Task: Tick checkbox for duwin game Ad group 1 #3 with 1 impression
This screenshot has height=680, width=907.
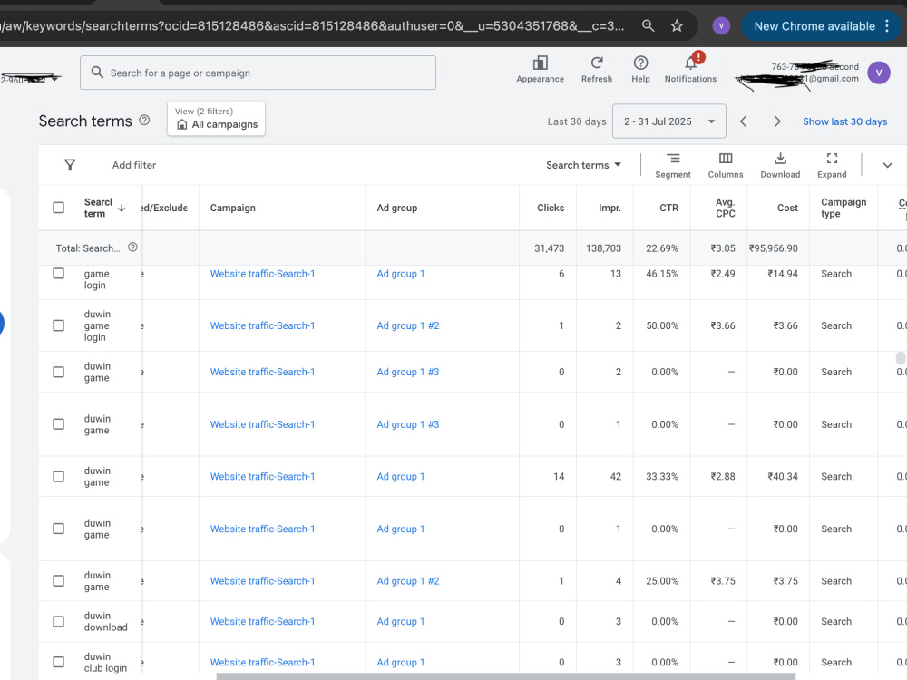Action: pyautogui.click(x=58, y=424)
